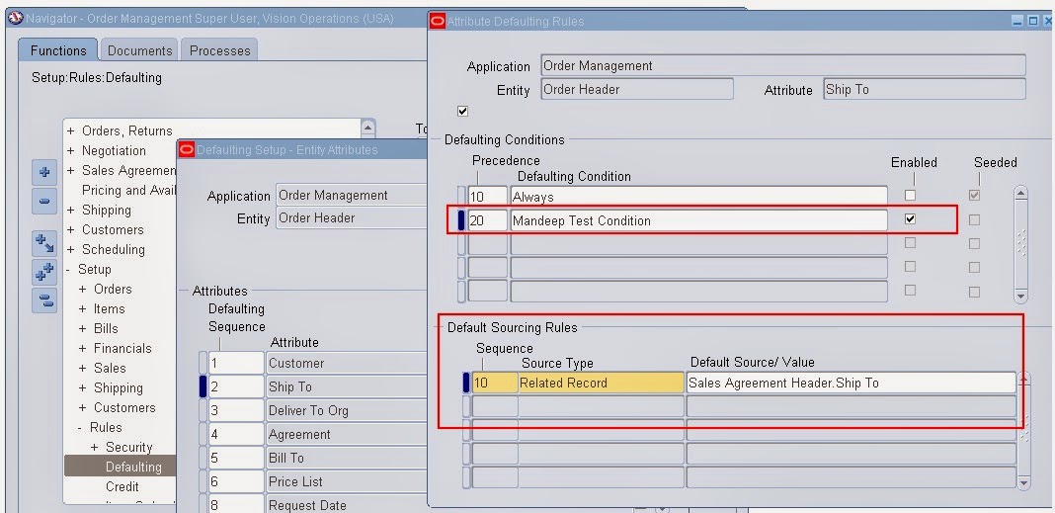Image resolution: width=1055 pixels, height=513 pixels.
Task: Click scroll up arrow in Defaulting Conditions
Action: click(x=1020, y=194)
